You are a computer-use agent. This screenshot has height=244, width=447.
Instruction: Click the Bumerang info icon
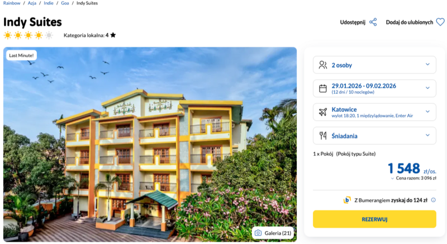coord(433,200)
